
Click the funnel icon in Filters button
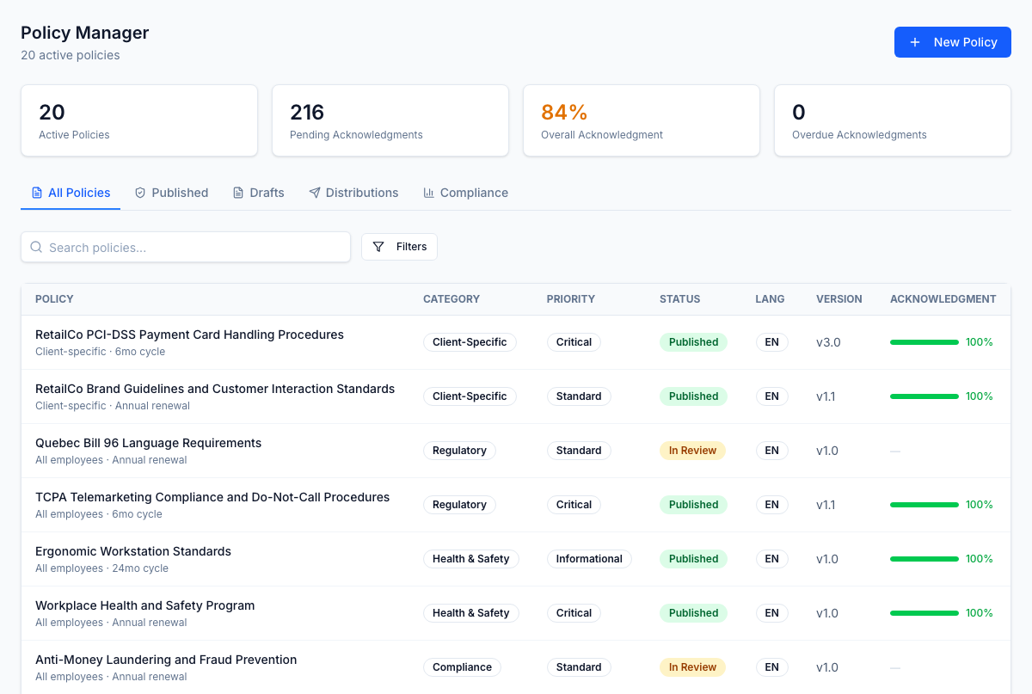[378, 247]
